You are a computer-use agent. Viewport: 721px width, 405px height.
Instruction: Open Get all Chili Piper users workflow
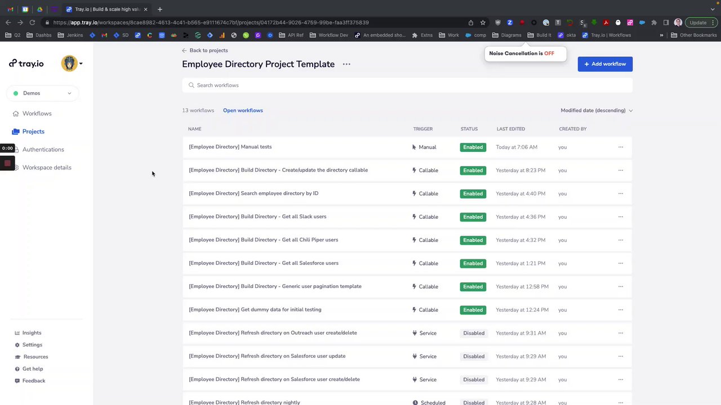click(264, 240)
